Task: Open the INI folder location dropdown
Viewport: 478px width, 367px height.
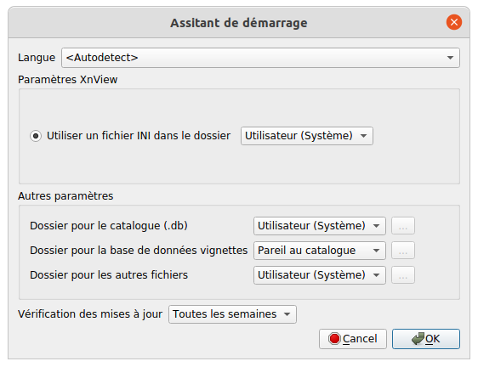Action: click(307, 136)
